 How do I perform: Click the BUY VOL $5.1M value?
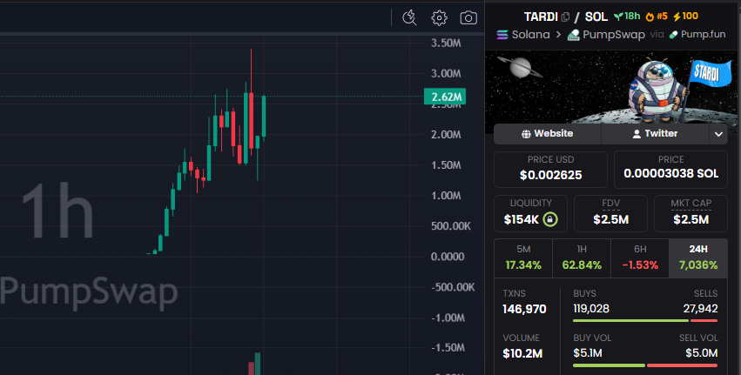tap(588, 352)
